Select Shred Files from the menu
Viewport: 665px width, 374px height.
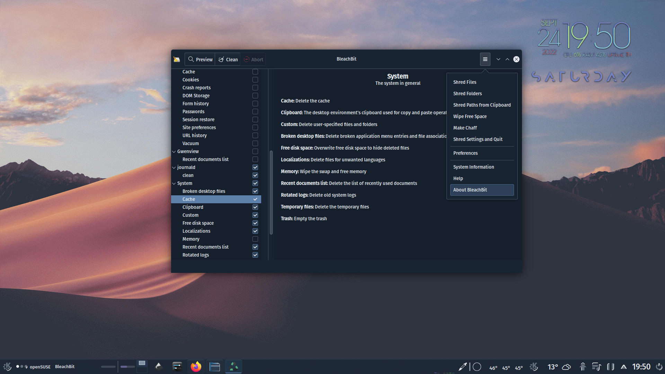coord(482,82)
